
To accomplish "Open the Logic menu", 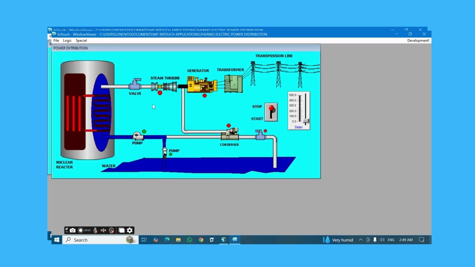I will [67, 40].
